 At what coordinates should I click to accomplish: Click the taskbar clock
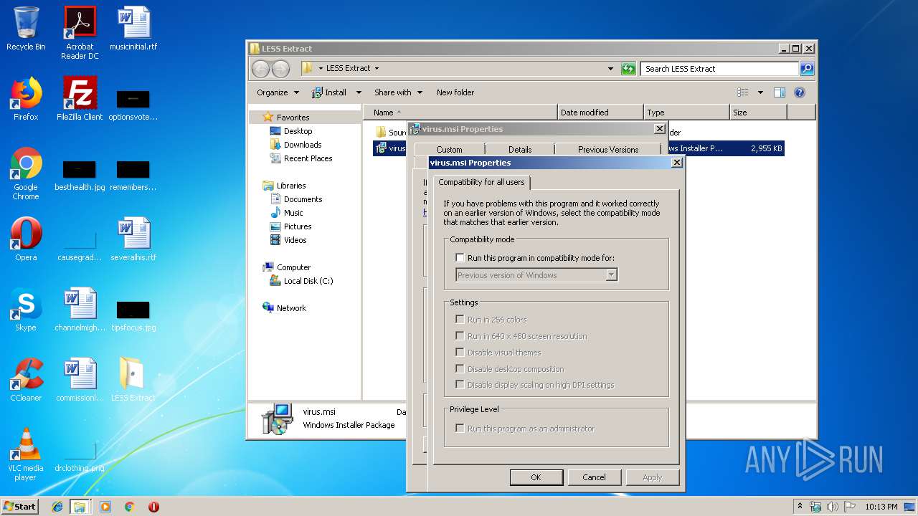(881, 507)
